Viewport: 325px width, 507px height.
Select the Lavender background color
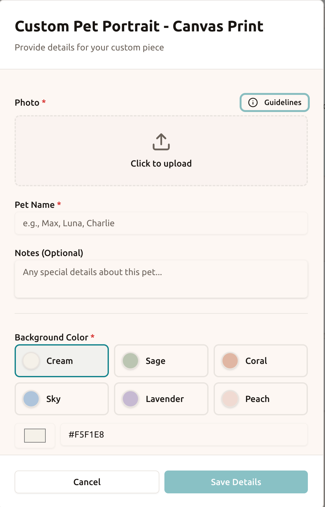click(161, 399)
